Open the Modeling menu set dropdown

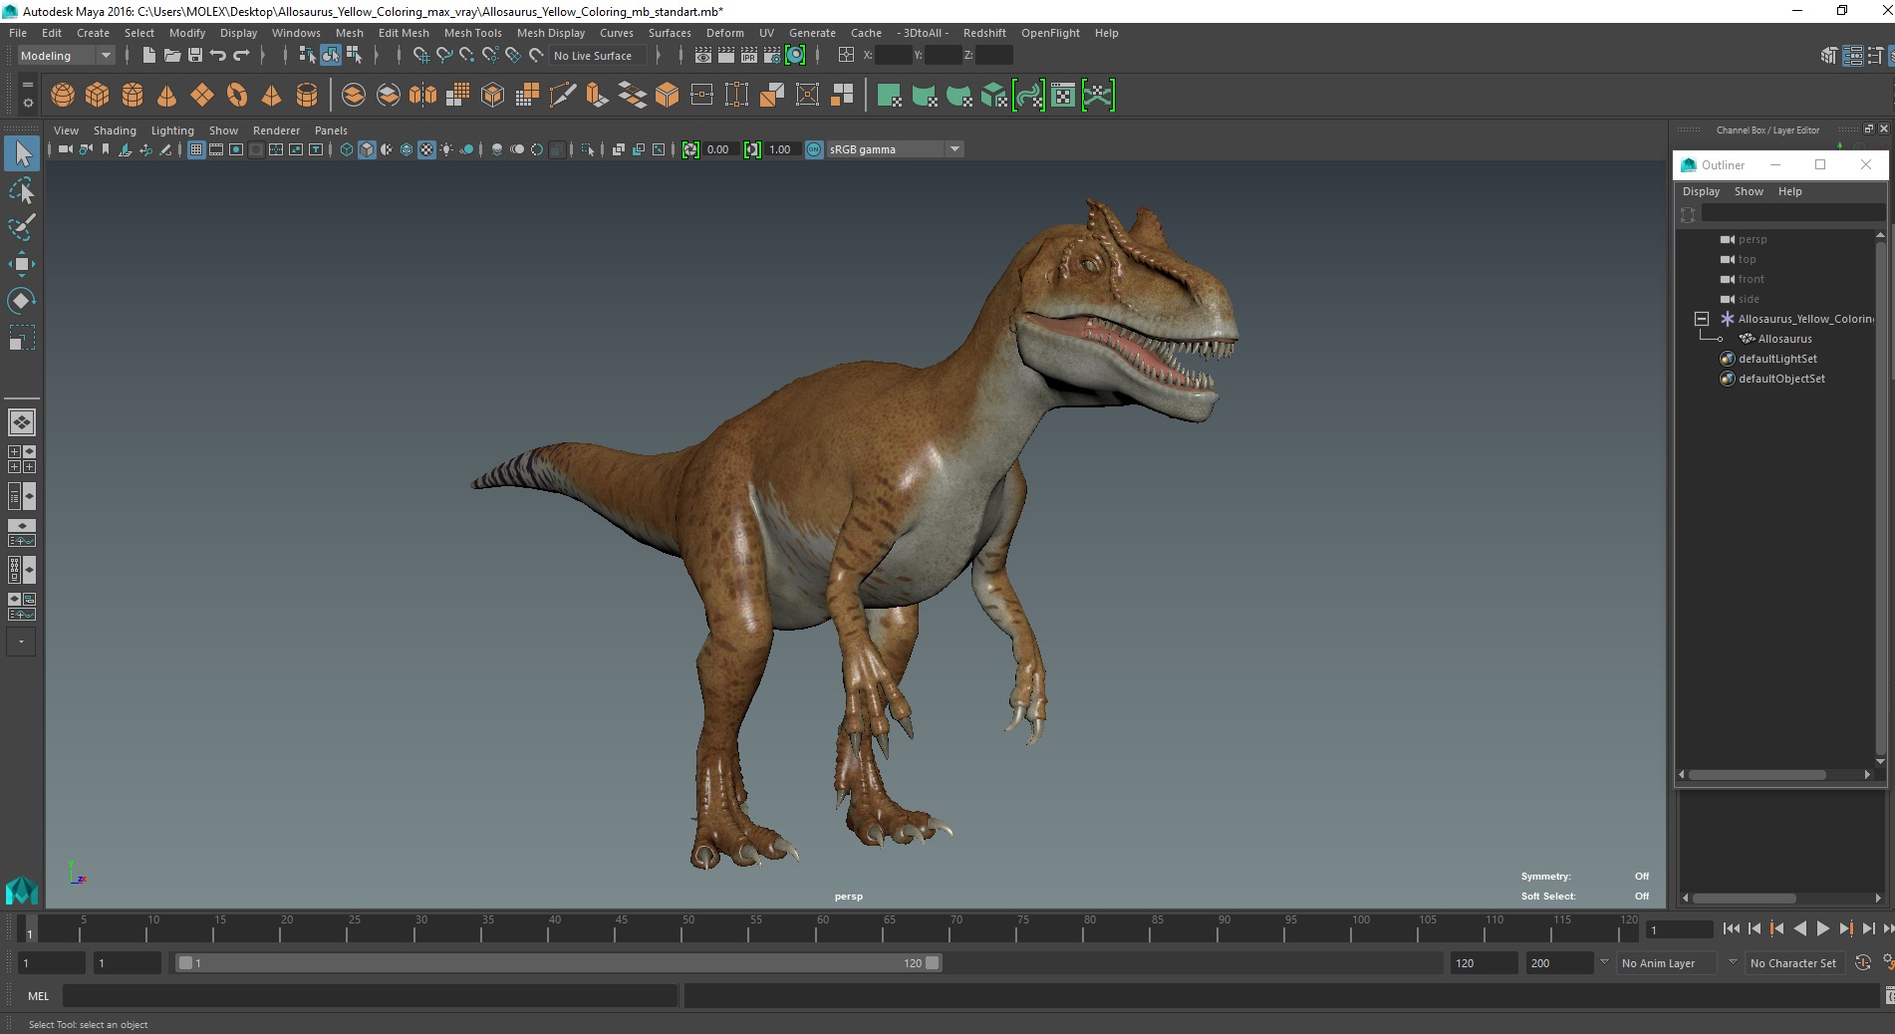click(x=65, y=56)
